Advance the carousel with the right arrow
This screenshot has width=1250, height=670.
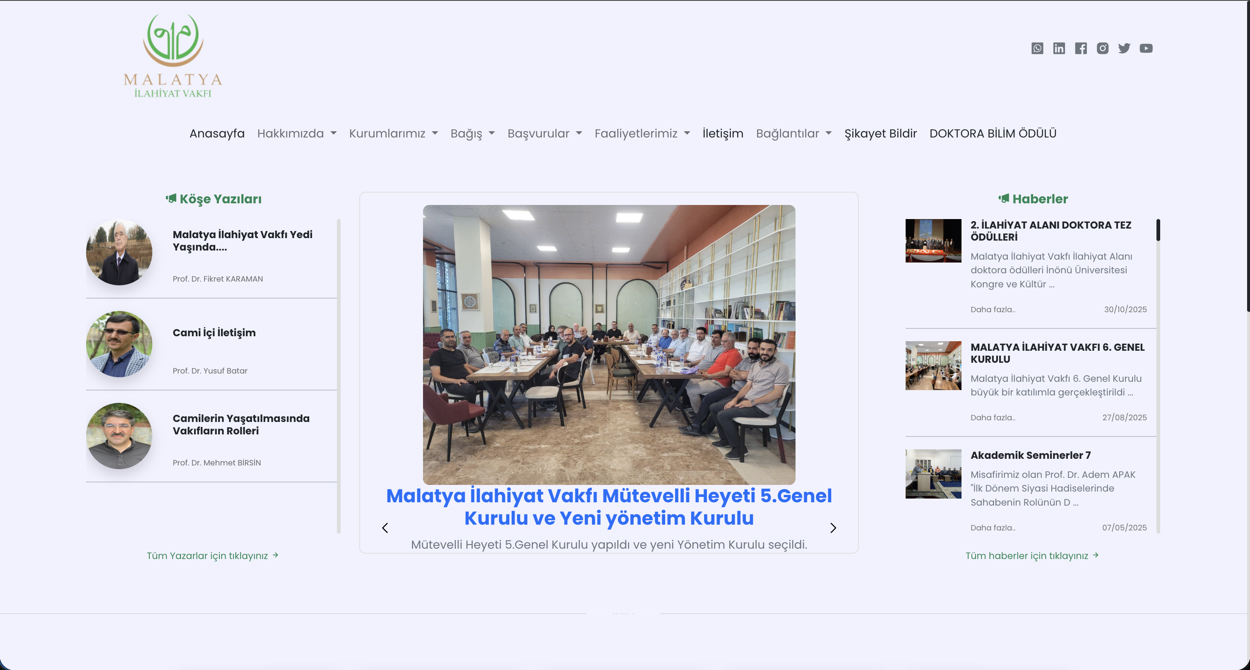834,528
